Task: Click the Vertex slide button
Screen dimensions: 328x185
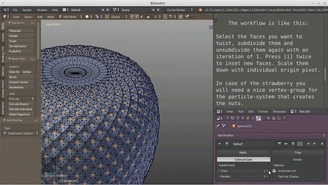Action: pyautogui.click(x=28, y=72)
